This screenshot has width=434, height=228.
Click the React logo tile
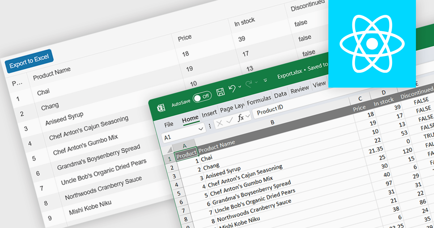click(371, 44)
